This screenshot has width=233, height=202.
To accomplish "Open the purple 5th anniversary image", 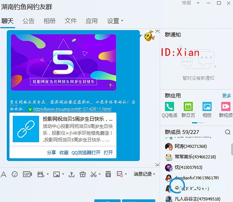I will coord(64,62).
